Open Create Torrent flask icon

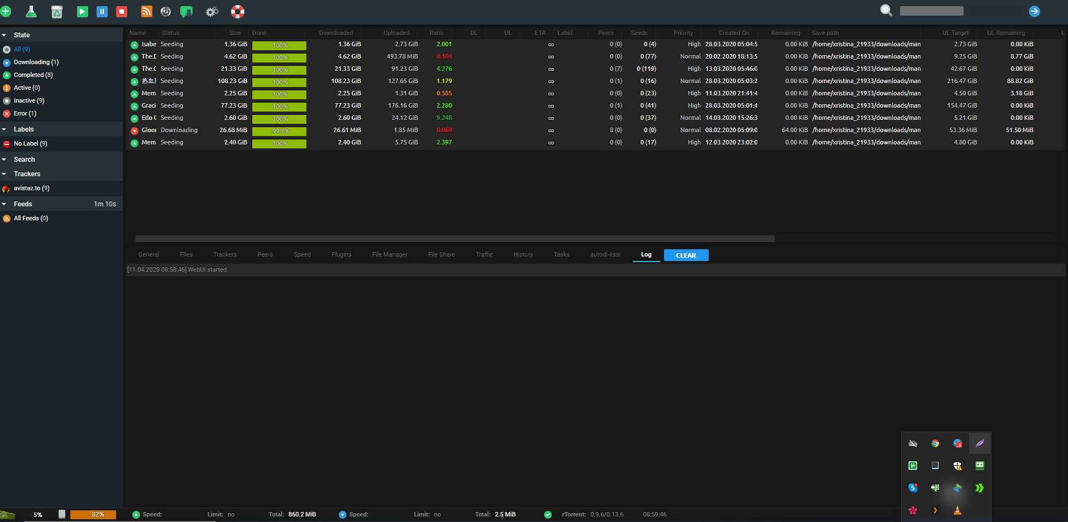click(x=31, y=11)
